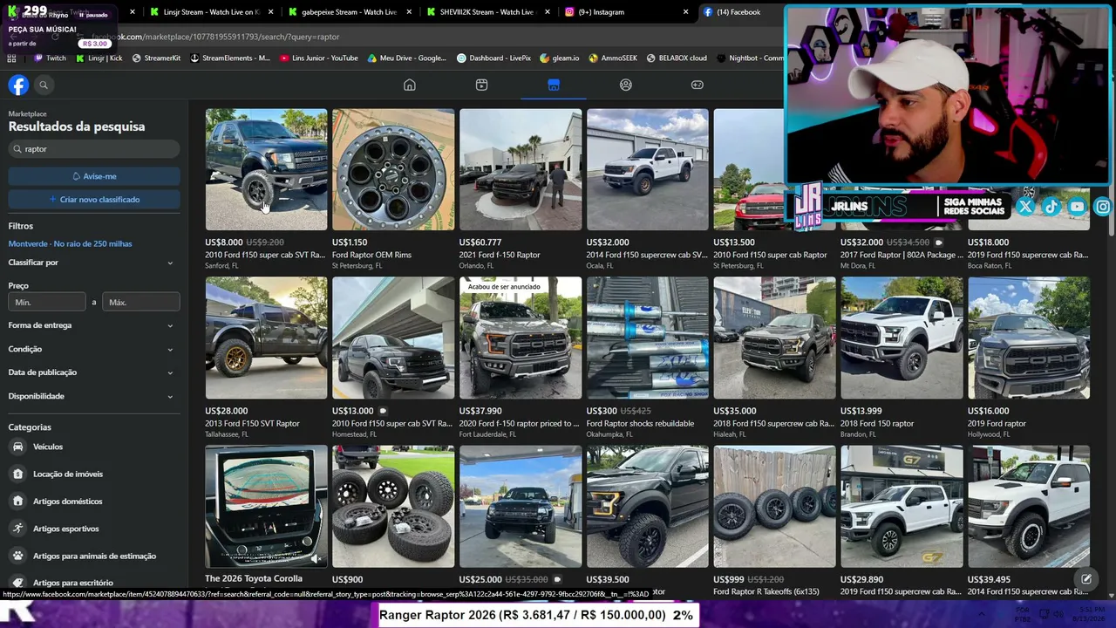Click the Avise-me button
The height and width of the screenshot is (628, 1116).
click(94, 176)
